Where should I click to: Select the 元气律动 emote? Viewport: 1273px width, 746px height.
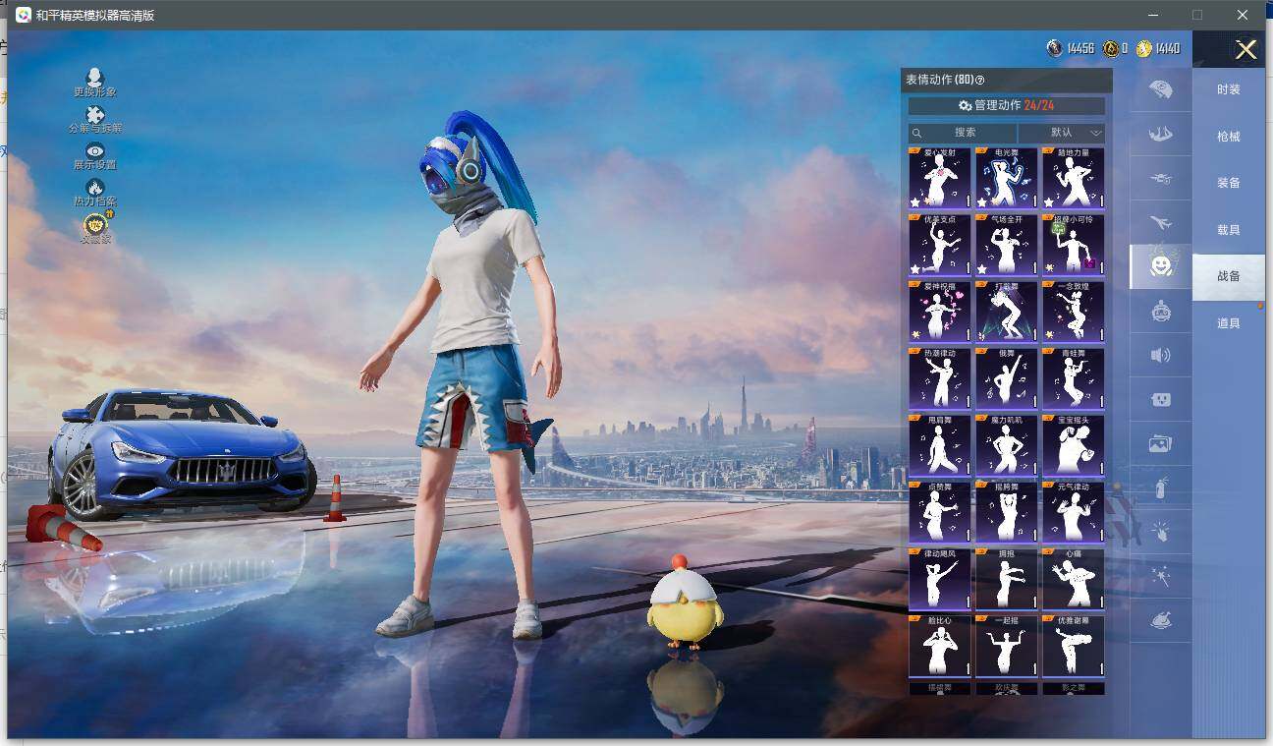click(x=1074, y=513)
